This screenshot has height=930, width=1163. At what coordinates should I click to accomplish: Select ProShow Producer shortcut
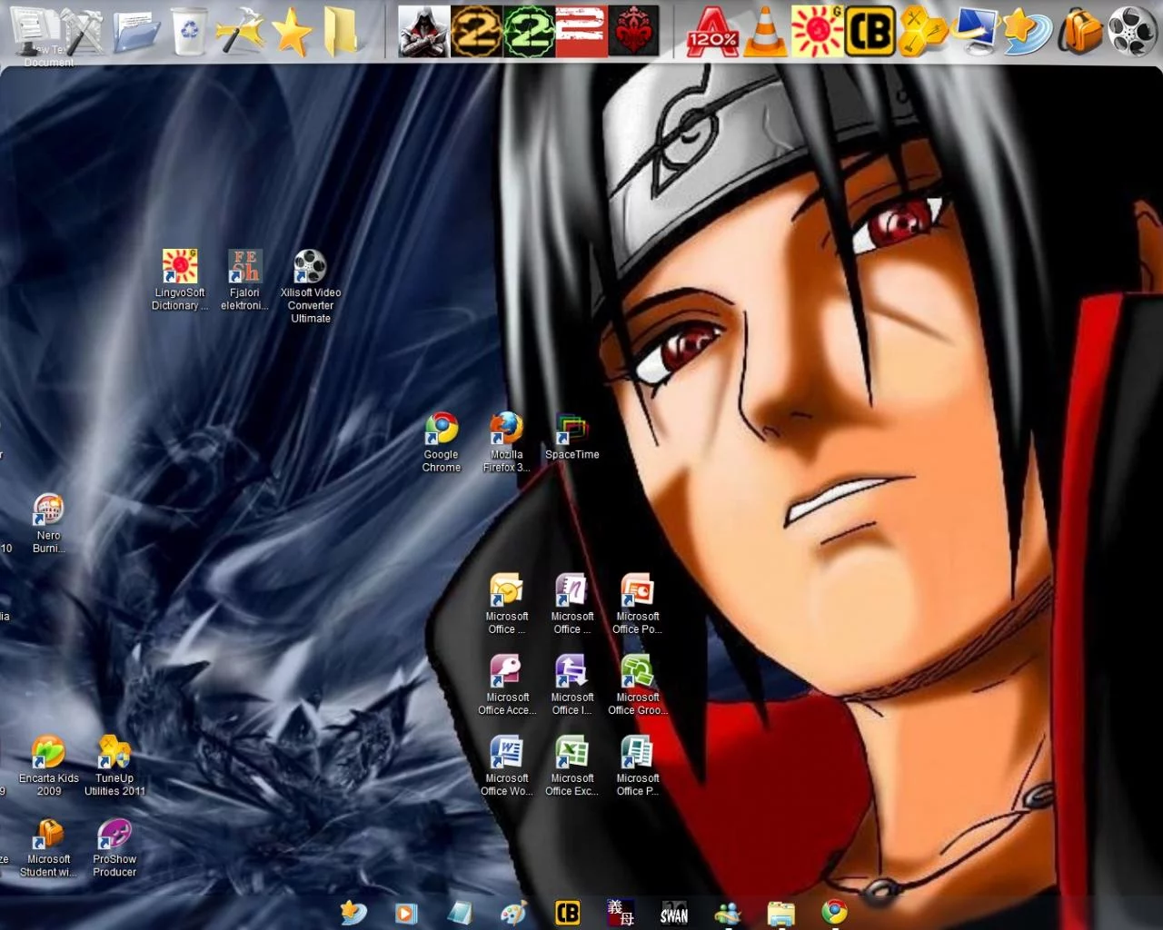click(x=114, y=846)
